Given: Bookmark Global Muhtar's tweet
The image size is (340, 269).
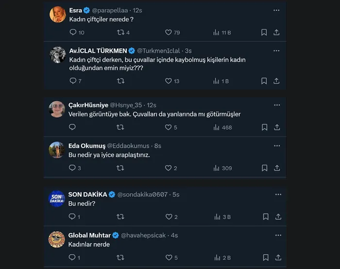Looking at the screenshot, I should 265,257.
